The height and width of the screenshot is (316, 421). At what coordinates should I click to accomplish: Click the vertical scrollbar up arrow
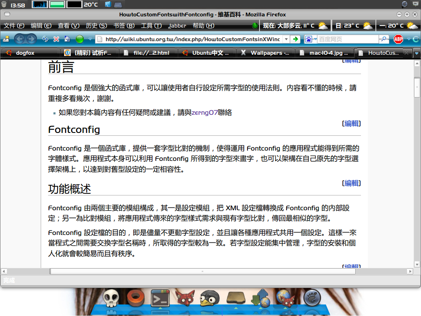click(417, 63)
